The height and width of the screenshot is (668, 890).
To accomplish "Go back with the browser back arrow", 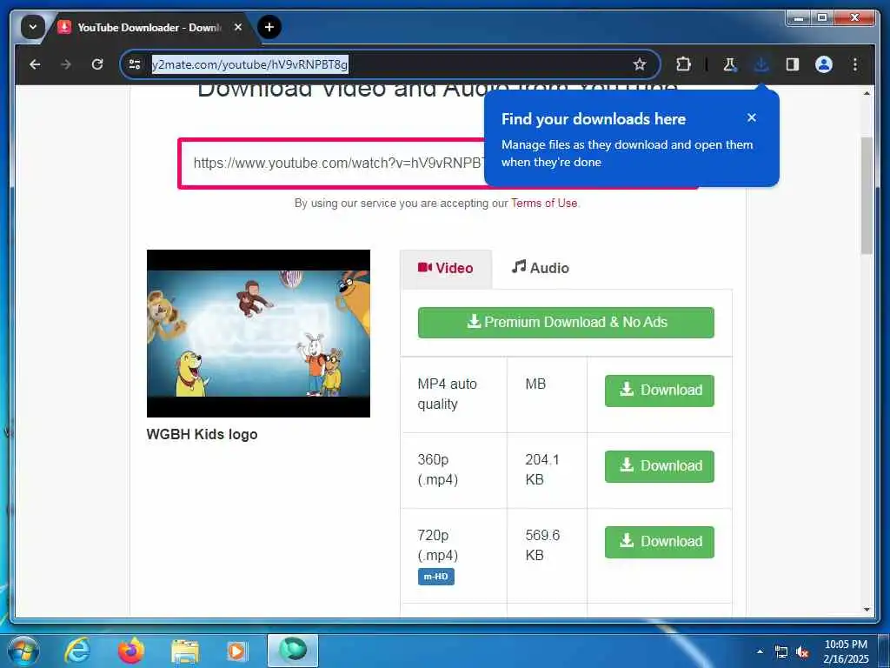I will [35, 64].
